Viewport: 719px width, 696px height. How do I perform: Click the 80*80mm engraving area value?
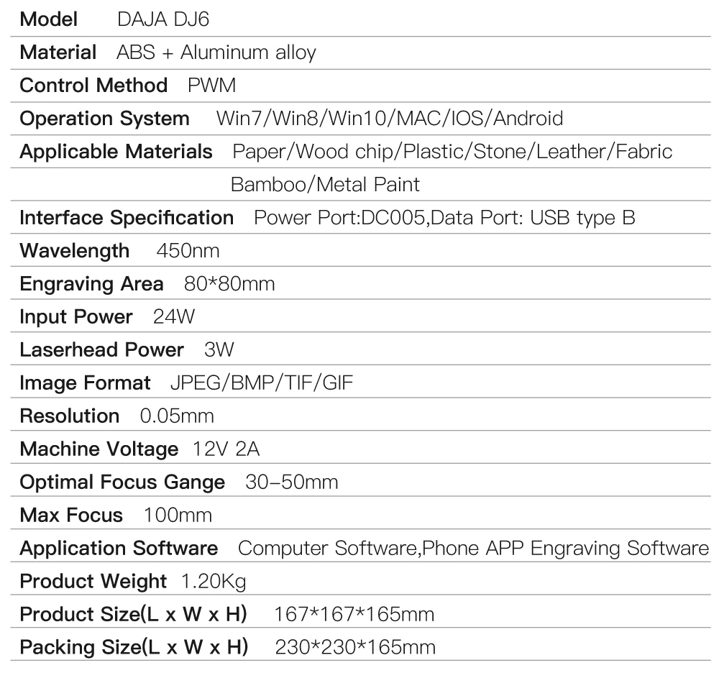point(229,284)
